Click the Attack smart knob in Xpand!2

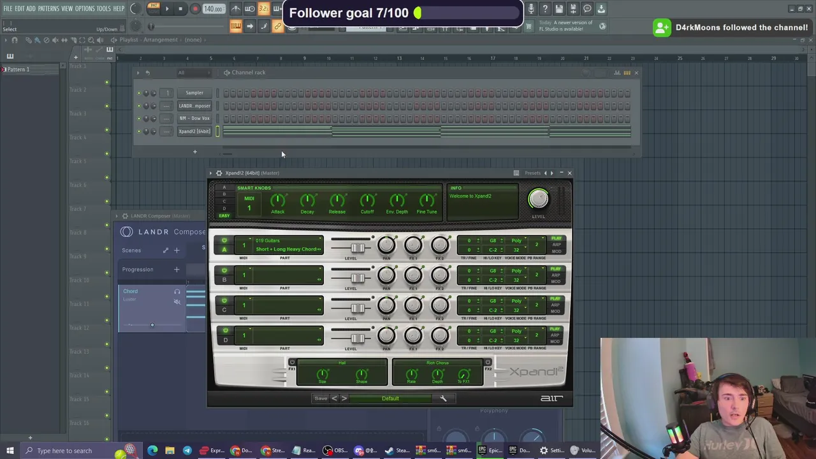point(277,201)
